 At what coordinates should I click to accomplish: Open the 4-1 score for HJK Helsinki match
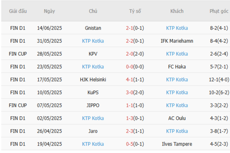pyautogui.click(x=135, y=80)
